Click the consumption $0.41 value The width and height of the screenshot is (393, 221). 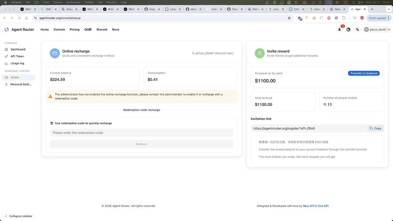pyautogui.click(x=153, y=79)
